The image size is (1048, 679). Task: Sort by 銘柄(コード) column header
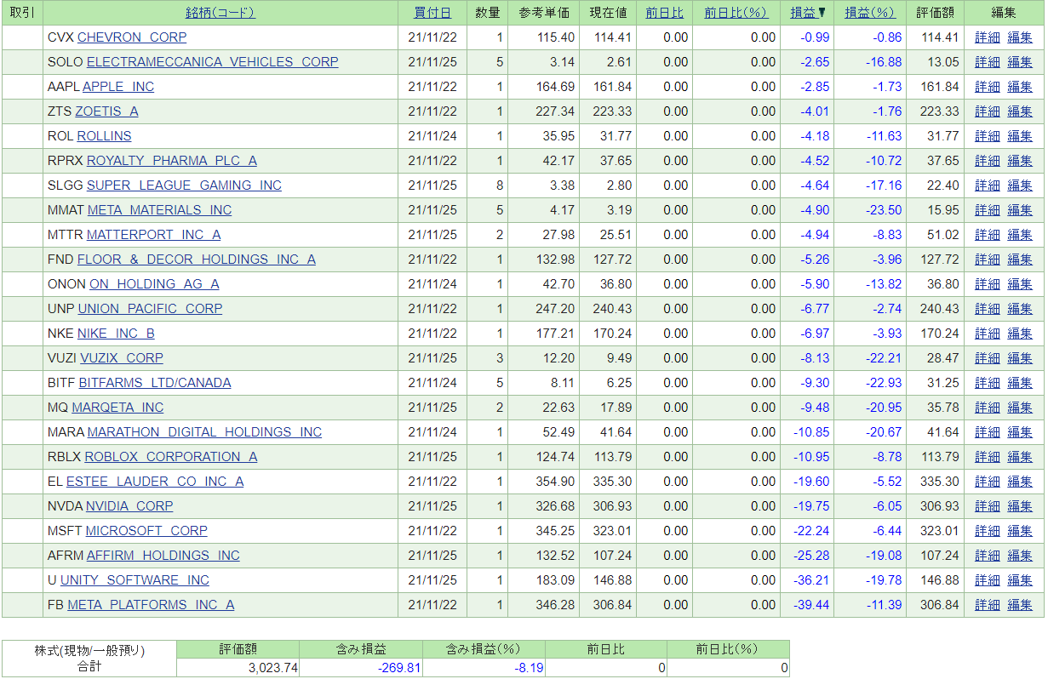click(x=220, y=13)
